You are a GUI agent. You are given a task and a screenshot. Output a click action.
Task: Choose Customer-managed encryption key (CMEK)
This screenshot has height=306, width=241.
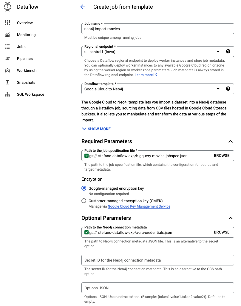(x=84, y=200)
